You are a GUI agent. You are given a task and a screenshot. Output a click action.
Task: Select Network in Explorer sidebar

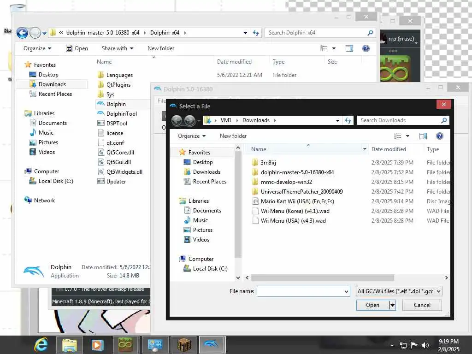tap(40, 201)
